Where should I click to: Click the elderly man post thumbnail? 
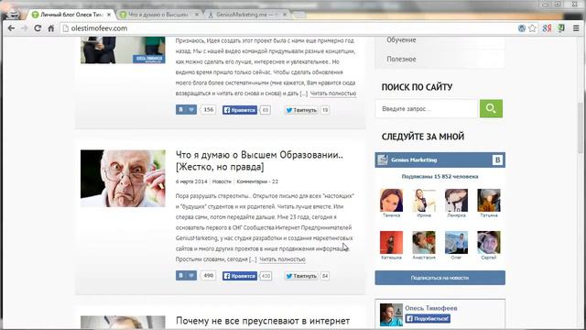(x=123, y=178)
